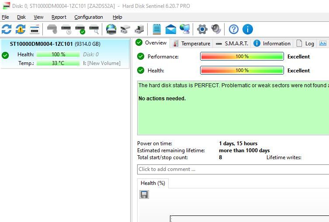The width and height of the screenshot is (329, 222).
Task: Click the 'Excellent' rating next to Performance
Action: [298, 57]
